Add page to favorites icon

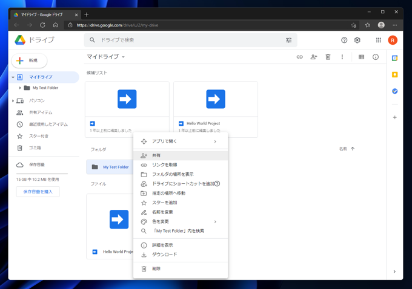click(x=354, y=25)
